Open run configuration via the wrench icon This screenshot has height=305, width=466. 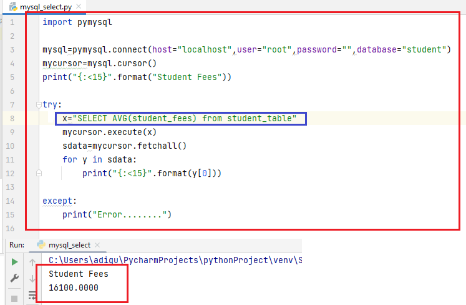coord(15,278)
